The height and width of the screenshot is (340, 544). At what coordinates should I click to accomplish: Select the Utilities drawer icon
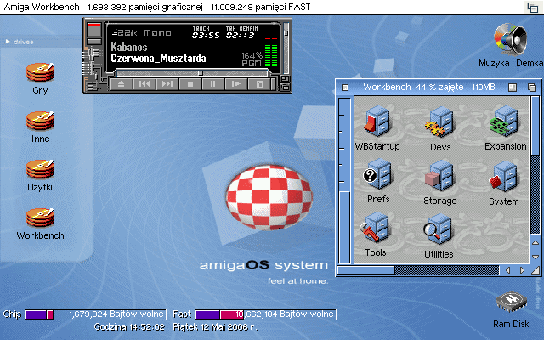[439, 229]
